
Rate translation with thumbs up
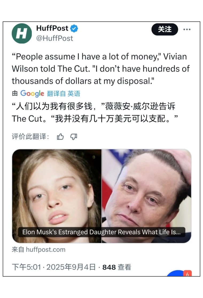tap(60, 136)
